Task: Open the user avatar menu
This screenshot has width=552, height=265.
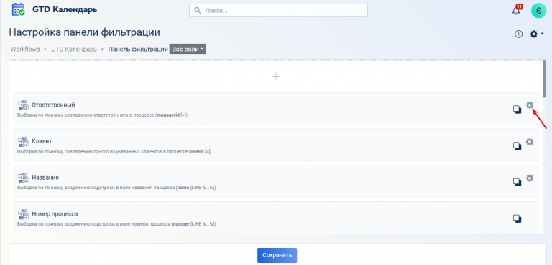Action: point(538,11)
